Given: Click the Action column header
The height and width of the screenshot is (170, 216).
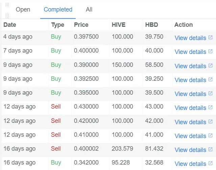Looking at the screenshot, I should pos(184,25).
